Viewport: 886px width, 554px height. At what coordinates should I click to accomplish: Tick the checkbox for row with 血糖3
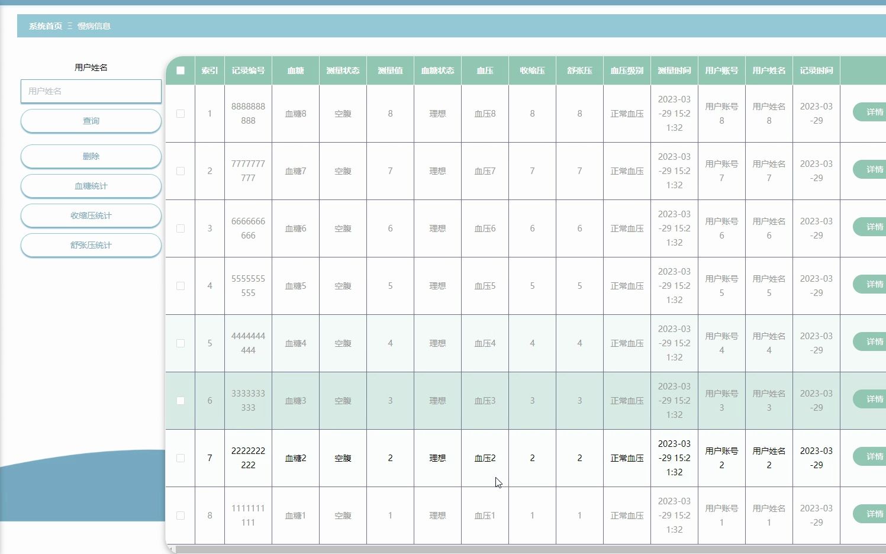(x=181, y=401)
